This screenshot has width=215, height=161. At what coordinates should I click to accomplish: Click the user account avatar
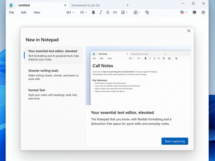(x=194, y=13)
